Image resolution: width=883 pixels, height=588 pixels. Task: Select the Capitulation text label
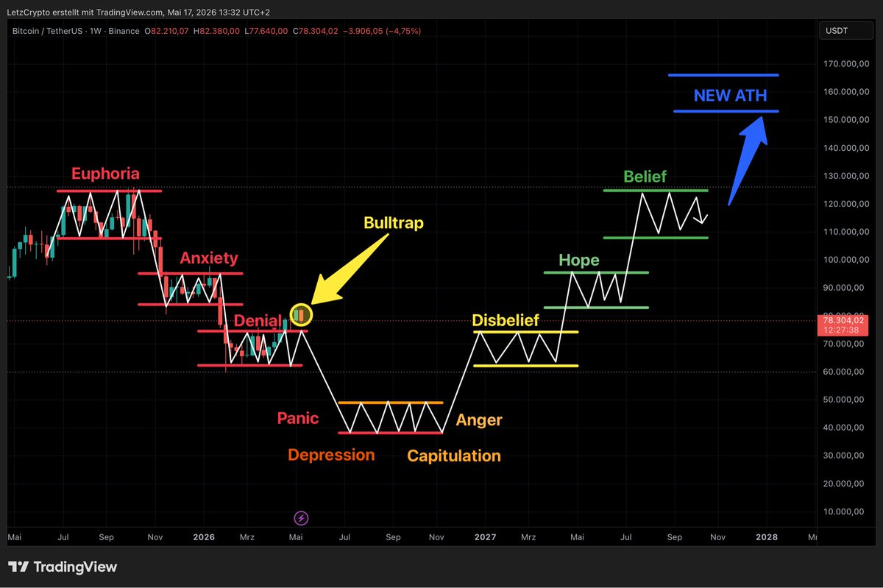pos(454,456)
